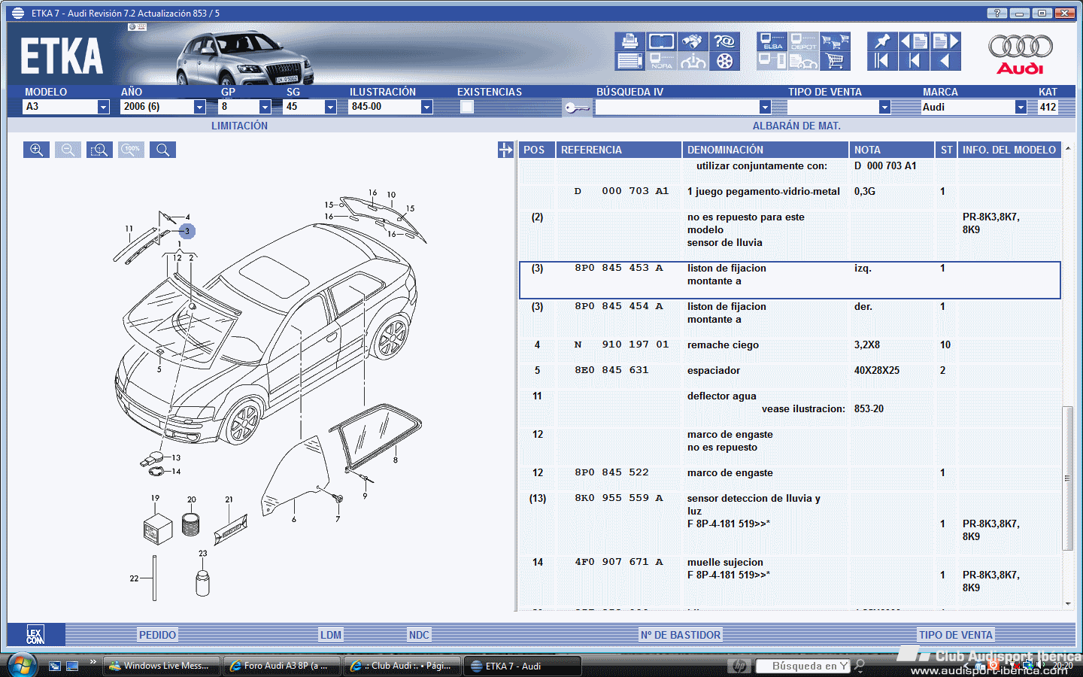Open the Windows Start button

pos(22,666)
